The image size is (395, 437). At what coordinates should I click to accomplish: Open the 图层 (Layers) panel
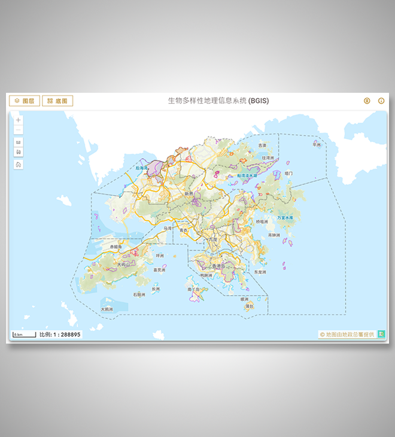click(x=25, y=101)
